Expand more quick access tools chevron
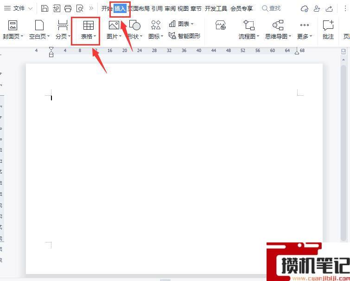The image size is (350, 281). point(91,8)
